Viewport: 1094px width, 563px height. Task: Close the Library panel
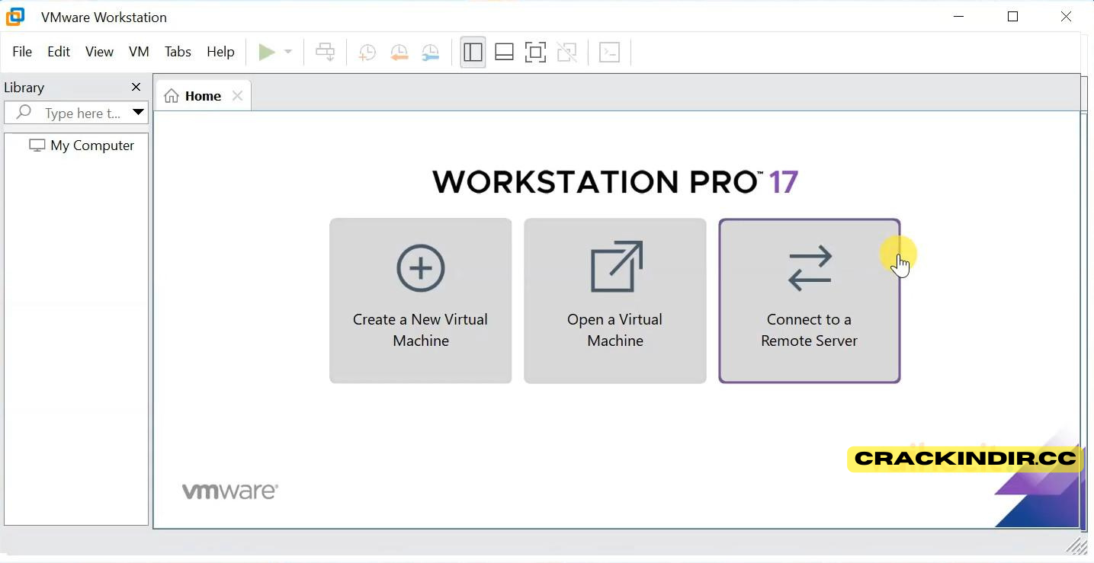coord(136,87)
